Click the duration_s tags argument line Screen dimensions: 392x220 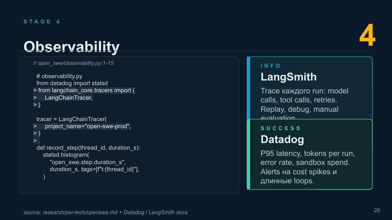click(94, 169)
